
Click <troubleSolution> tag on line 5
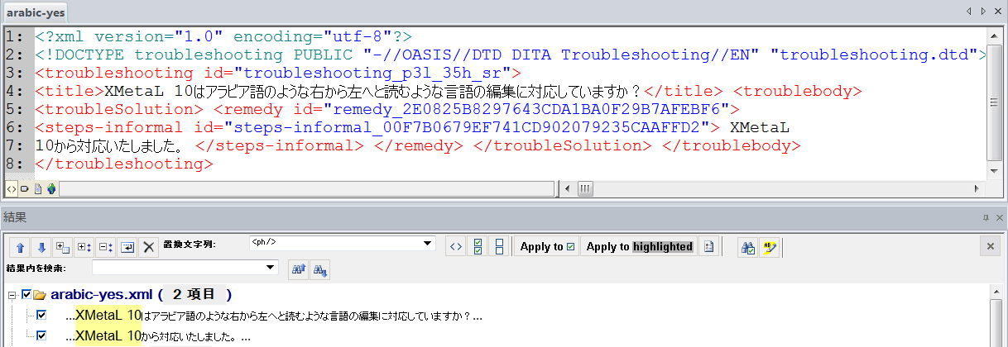point(119,109)
